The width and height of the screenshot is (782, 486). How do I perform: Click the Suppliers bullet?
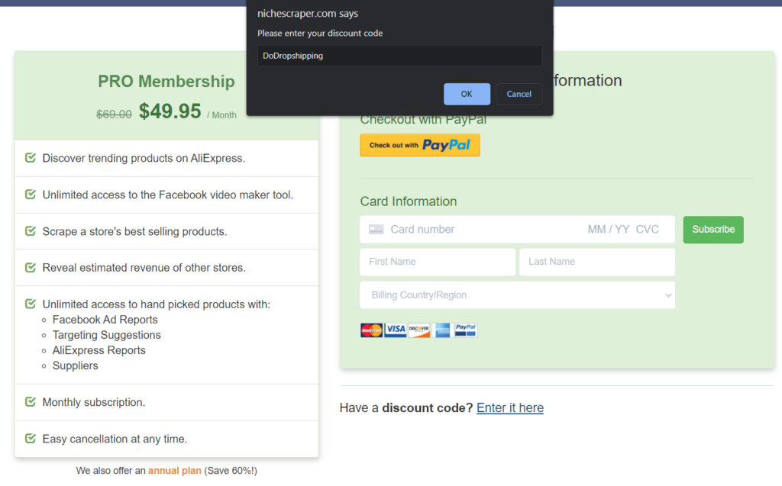[76, 366]
